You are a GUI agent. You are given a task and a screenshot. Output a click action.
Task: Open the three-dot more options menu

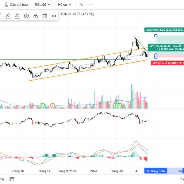pos(54,16)
